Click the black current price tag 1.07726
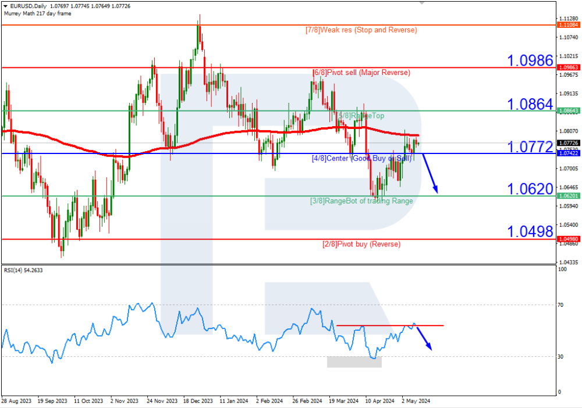 point(567,143)
